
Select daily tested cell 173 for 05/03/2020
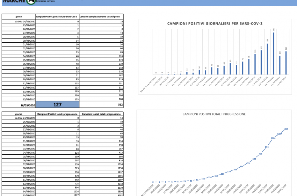(101, 60)
